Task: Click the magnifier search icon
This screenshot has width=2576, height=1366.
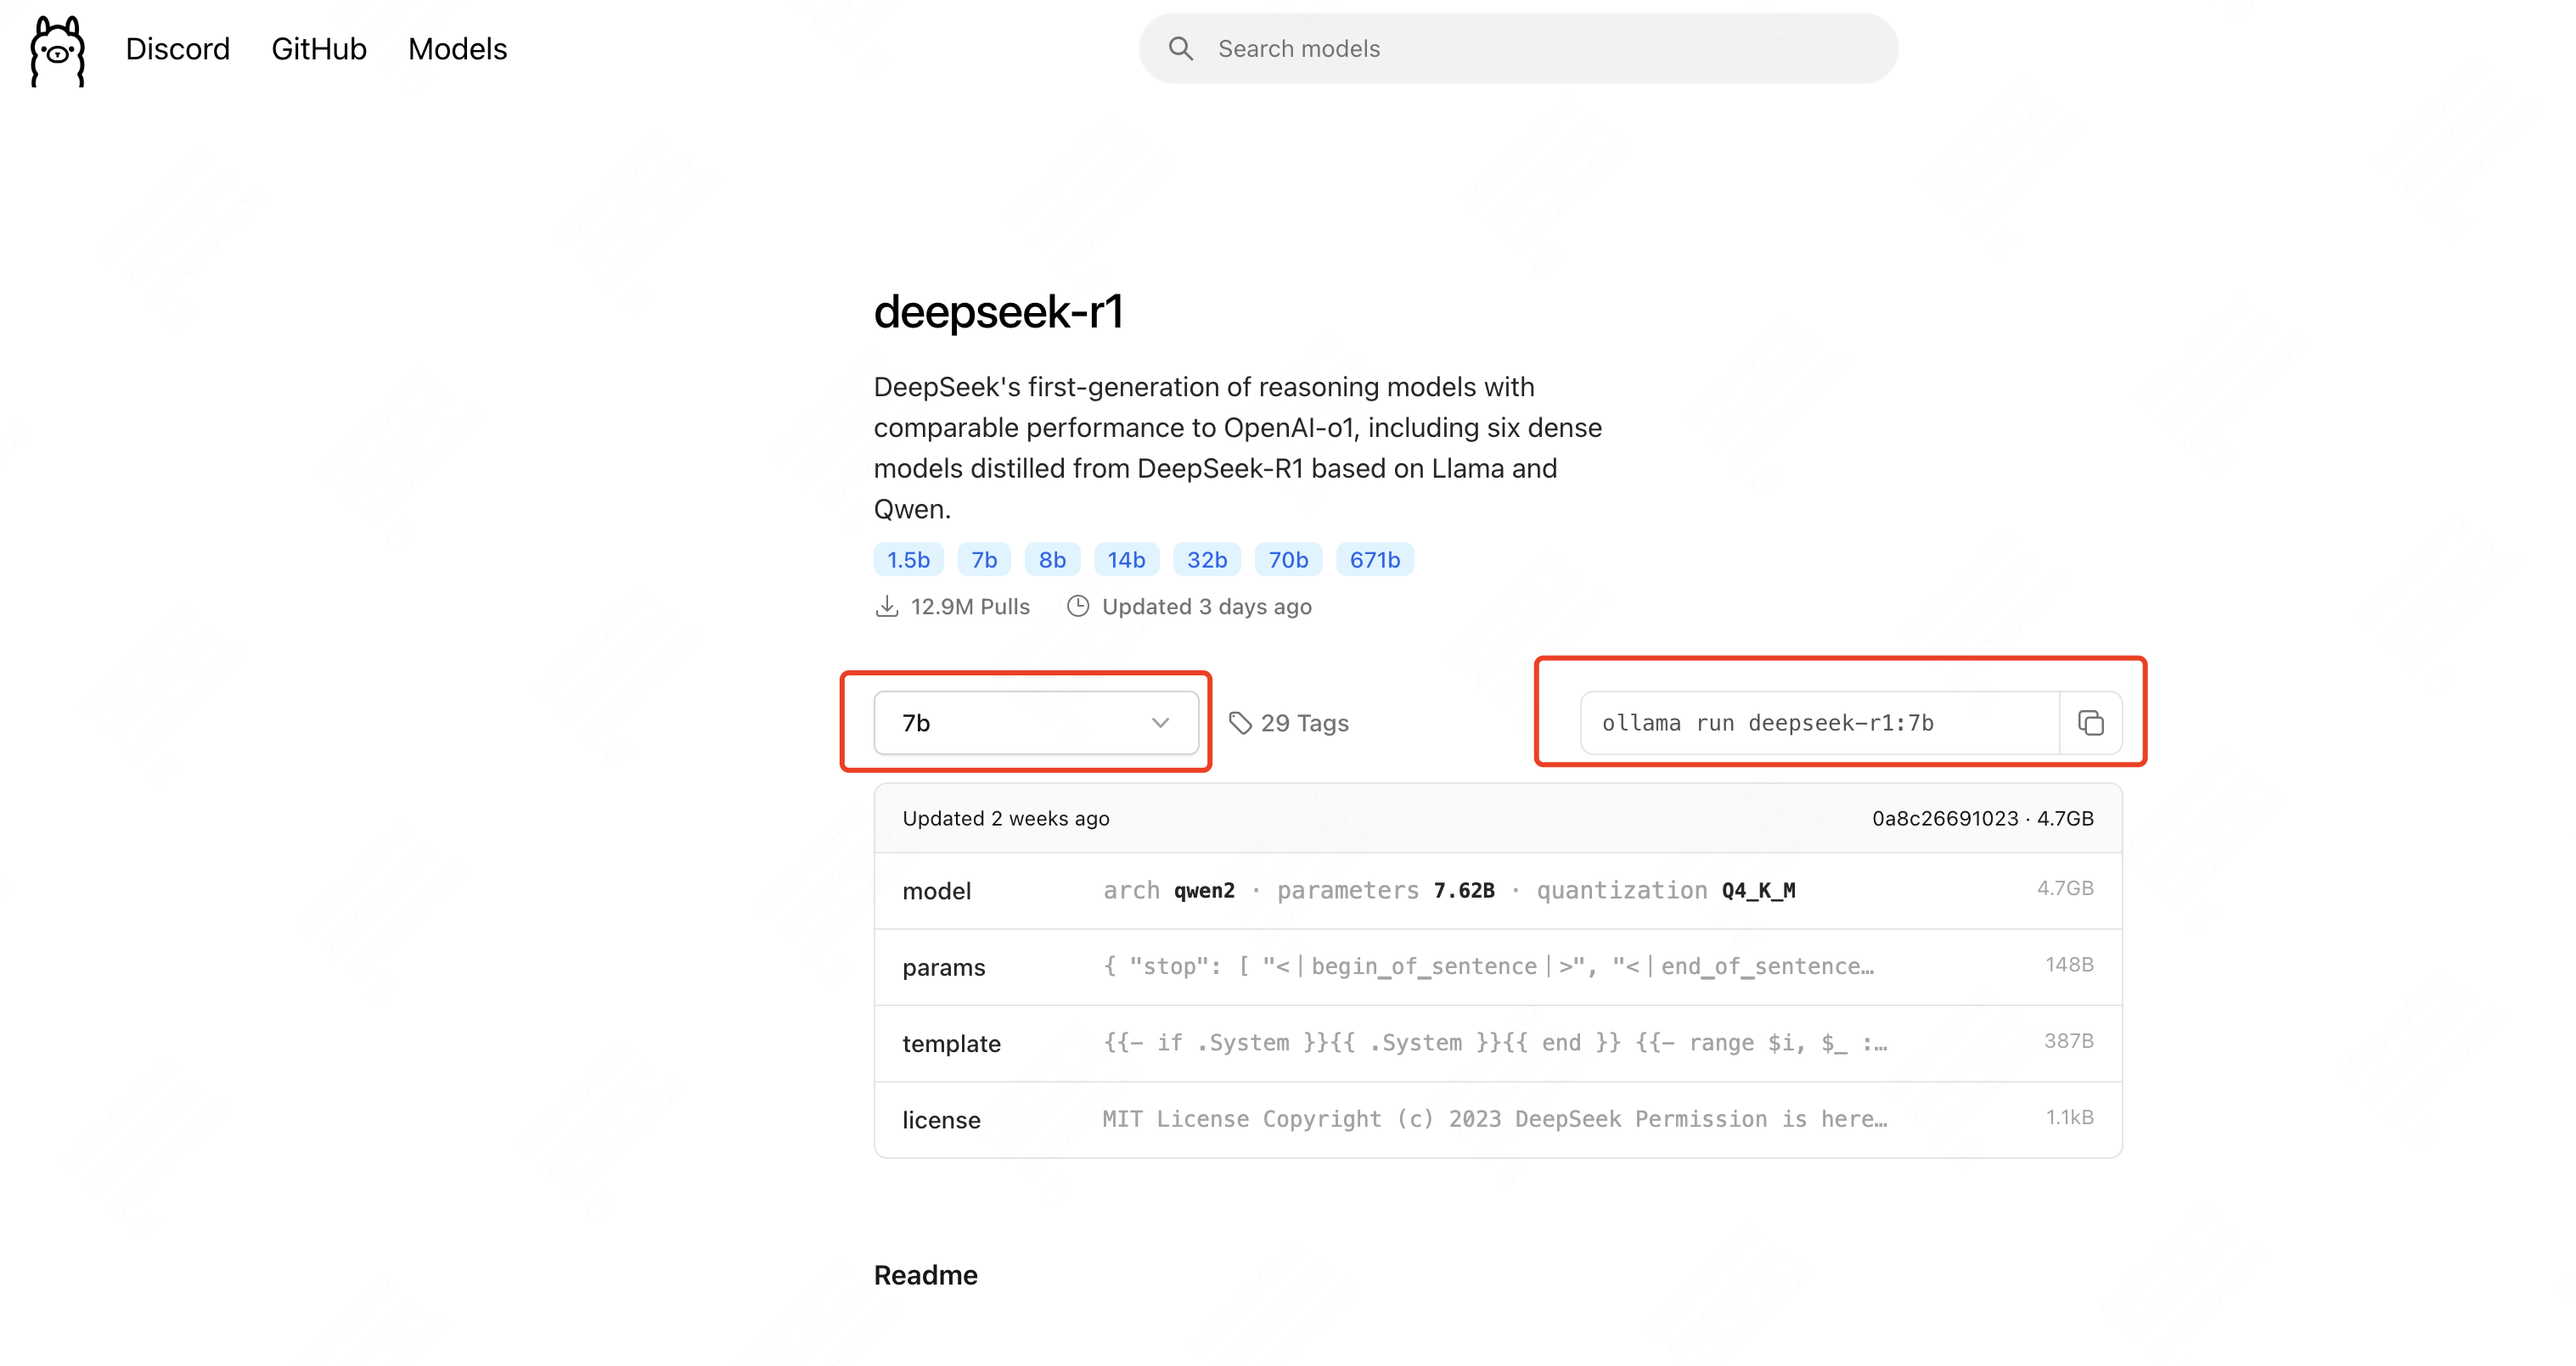Action: click(x=1181, y=48)
